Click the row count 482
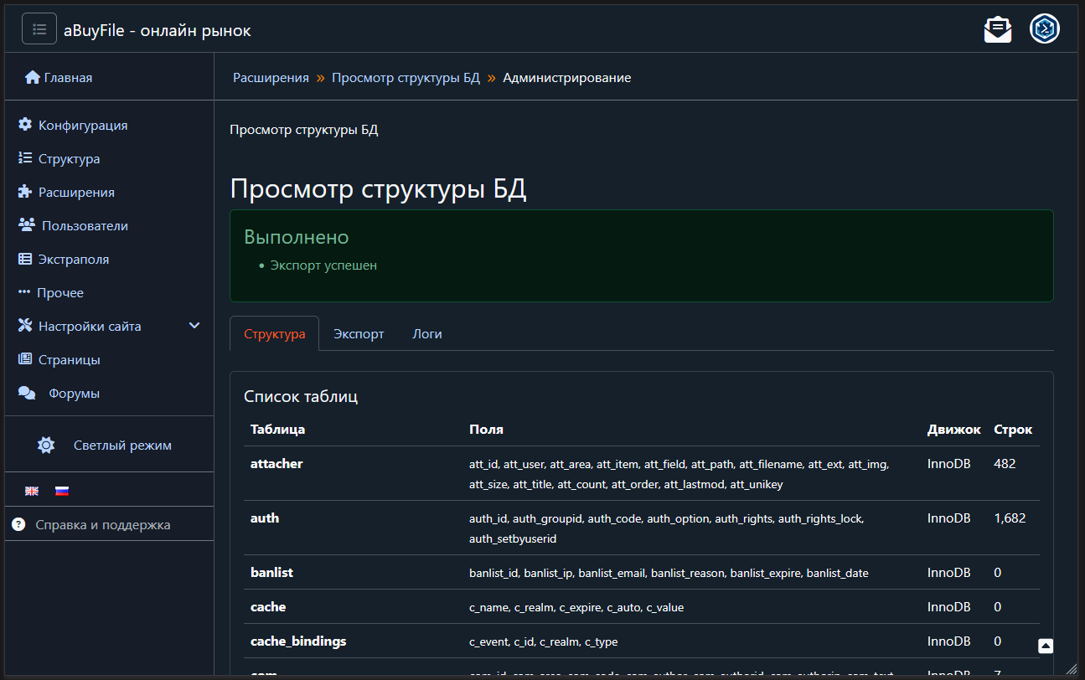This screenshot has width=1085, height=680. 1004,463
